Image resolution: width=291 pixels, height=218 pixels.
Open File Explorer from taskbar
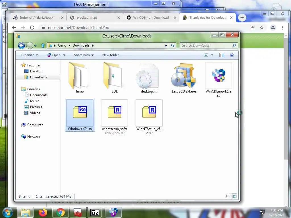(x=25, y=212)
